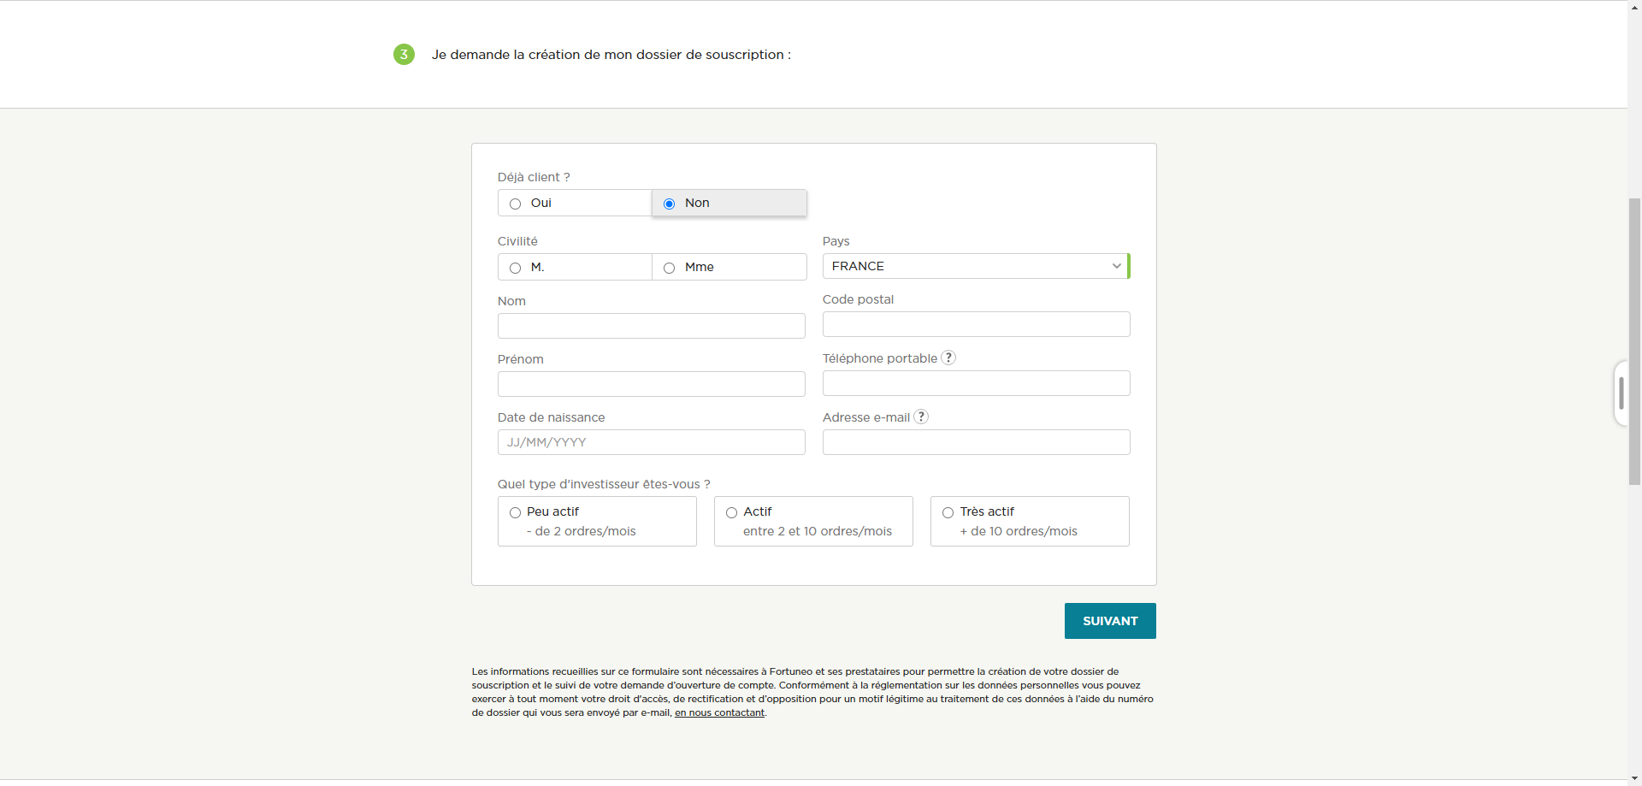Click the SUIVANT button
Screen dimensions: 1642x786
1110,621
